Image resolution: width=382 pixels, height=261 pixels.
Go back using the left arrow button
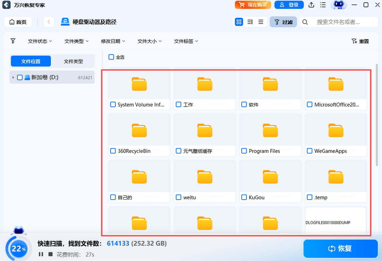pos(49,22)
